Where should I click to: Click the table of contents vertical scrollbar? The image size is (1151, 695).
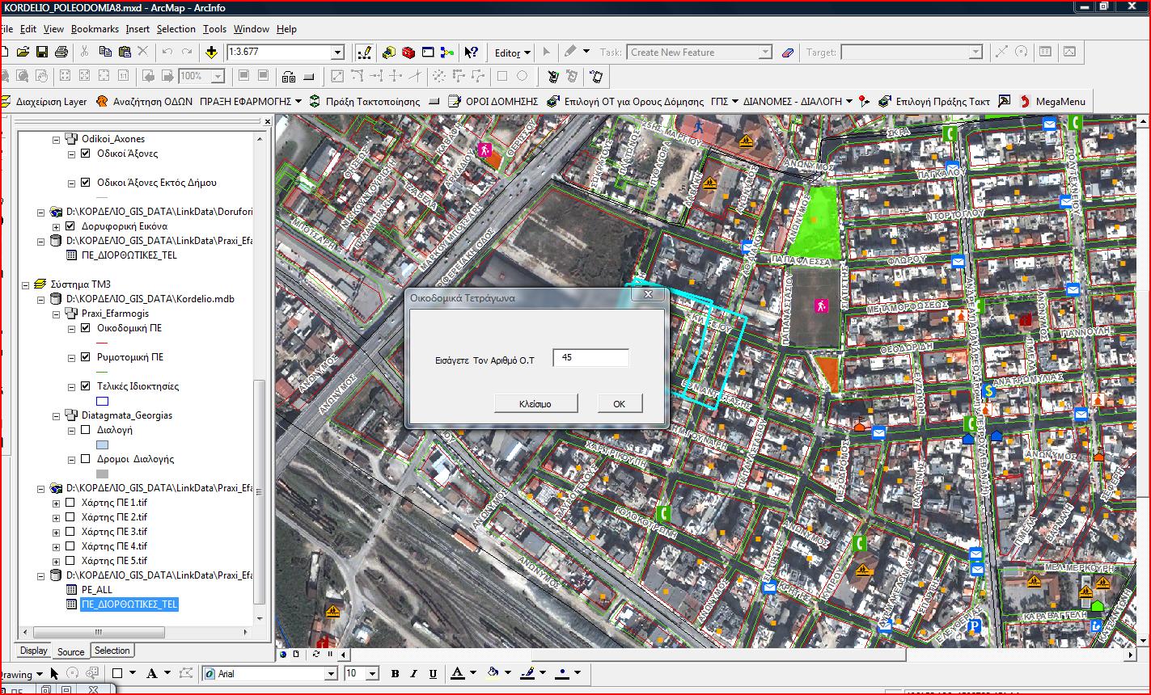click(260, 493)
